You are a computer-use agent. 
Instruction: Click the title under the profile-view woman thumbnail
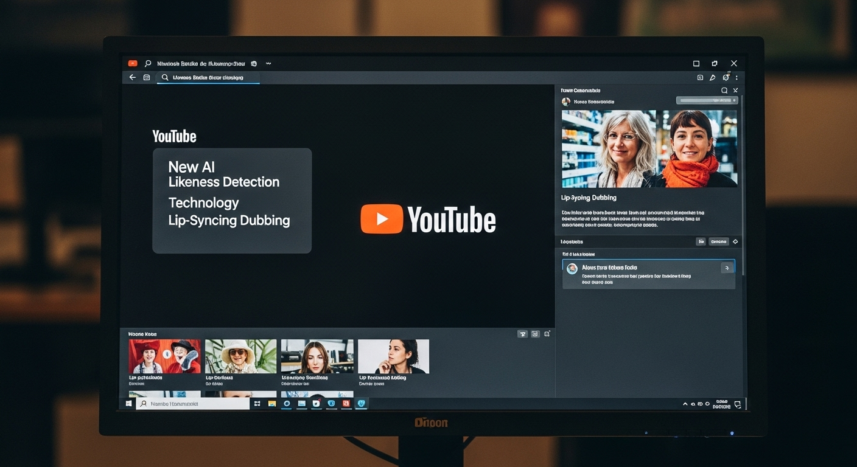(383, 378)
